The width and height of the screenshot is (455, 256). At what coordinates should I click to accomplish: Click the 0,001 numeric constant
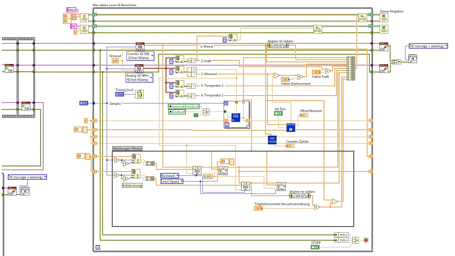pos(208,177)
